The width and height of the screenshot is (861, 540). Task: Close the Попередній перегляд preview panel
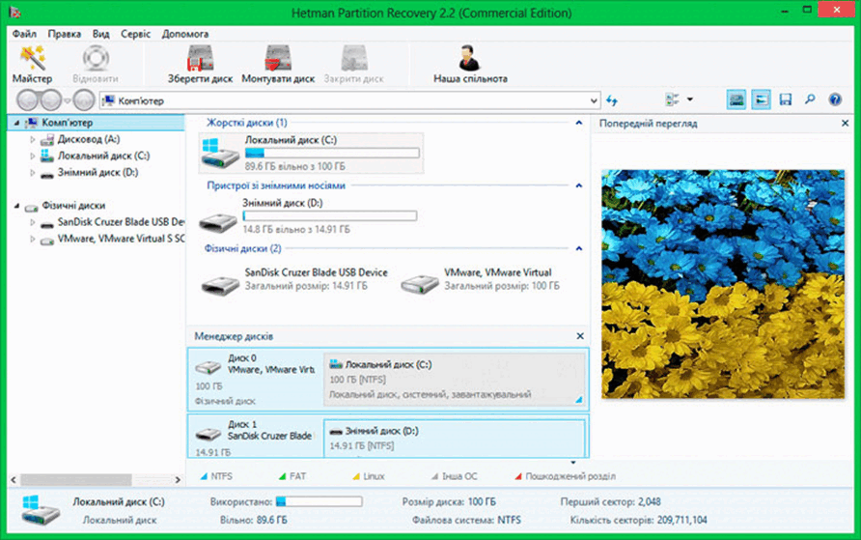coord(846,124)
